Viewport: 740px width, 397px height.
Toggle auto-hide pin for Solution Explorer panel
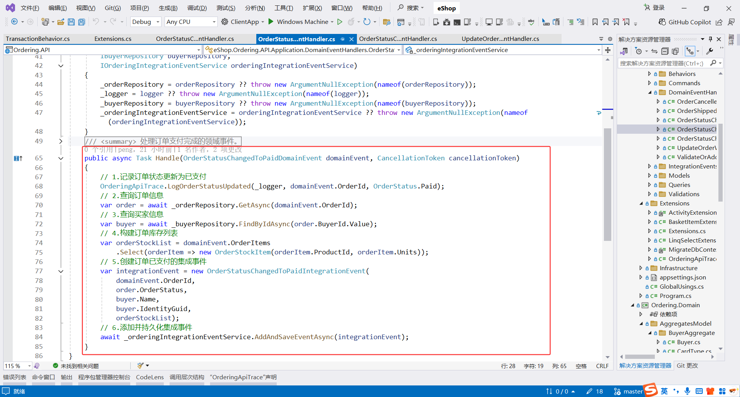(x=710, y=39)
